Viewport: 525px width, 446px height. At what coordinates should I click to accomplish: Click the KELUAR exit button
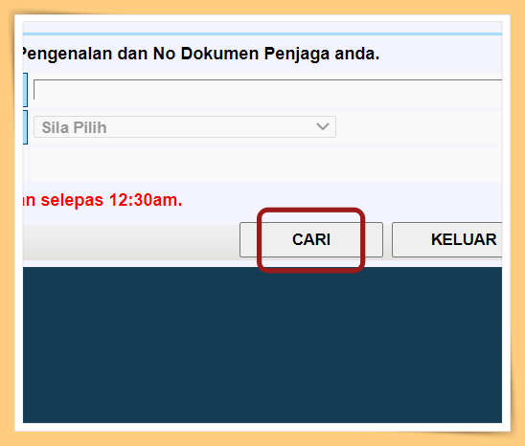tap(447, 239)
